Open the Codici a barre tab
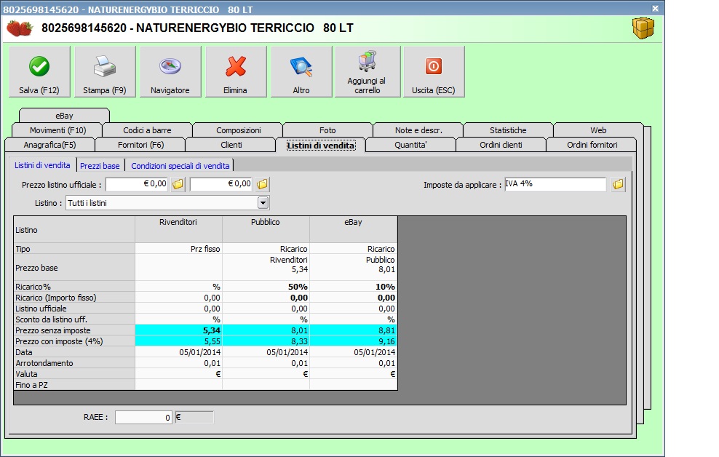This screenshot has height=457, width=719. [x=147, y=130]
